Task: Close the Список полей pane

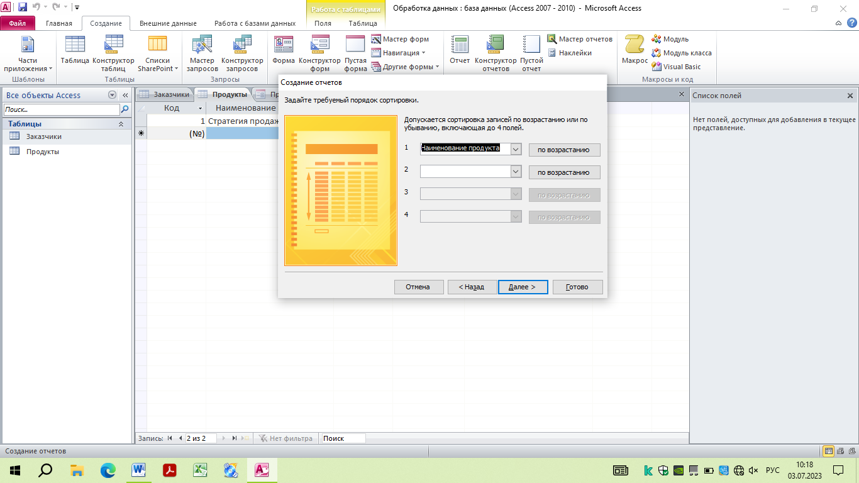Action: pyautogui.click(x=850, y=96)
